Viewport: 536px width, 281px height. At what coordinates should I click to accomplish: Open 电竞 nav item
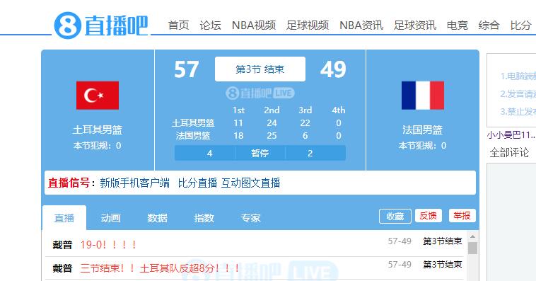pos(458,25)
